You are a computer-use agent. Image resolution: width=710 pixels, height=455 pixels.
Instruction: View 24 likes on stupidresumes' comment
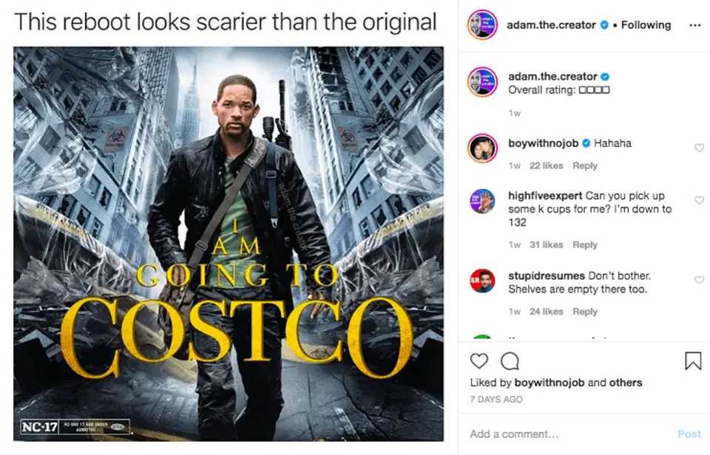(x=546, y=312)
